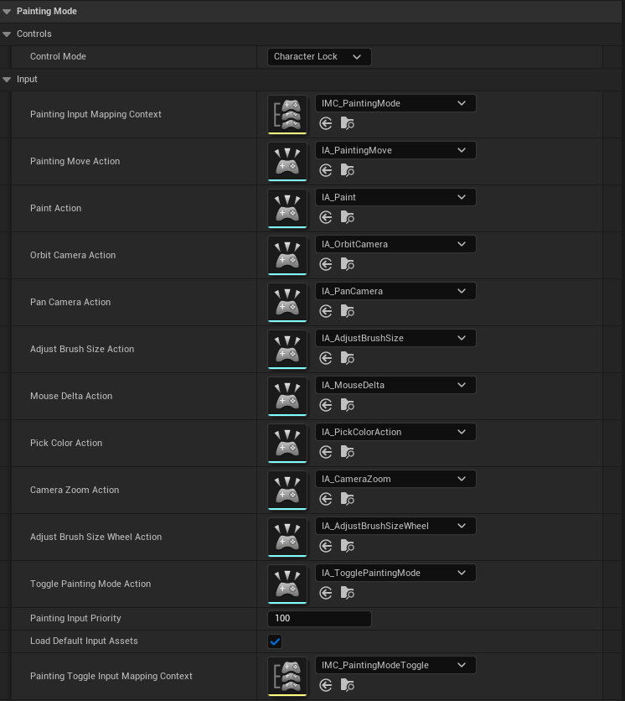Viewport: 625px width, 701px height.
Task: Use selected asset for Painting Input Mapping Context
Action: [x=326, y=123]
